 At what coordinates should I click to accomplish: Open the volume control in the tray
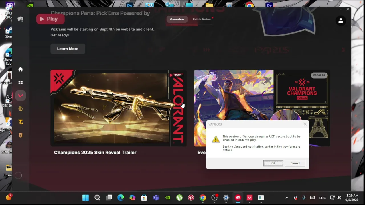pyautogui.click(x=339, y=198)
